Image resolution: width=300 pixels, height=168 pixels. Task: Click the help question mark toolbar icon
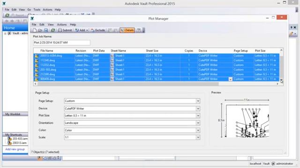click(139, 30)
